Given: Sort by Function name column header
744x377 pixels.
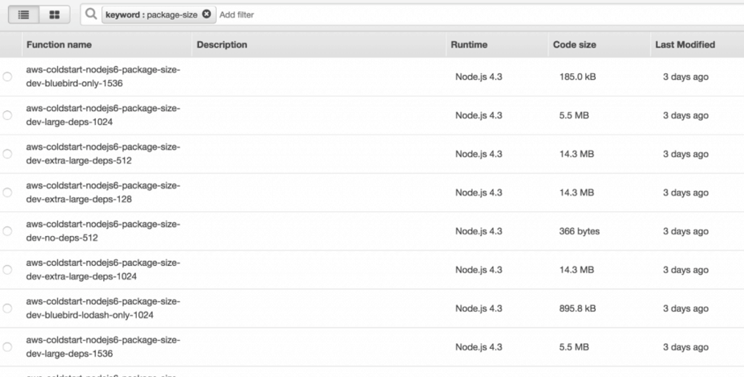Looking at the screenshot, I should [x=59, y=45].
